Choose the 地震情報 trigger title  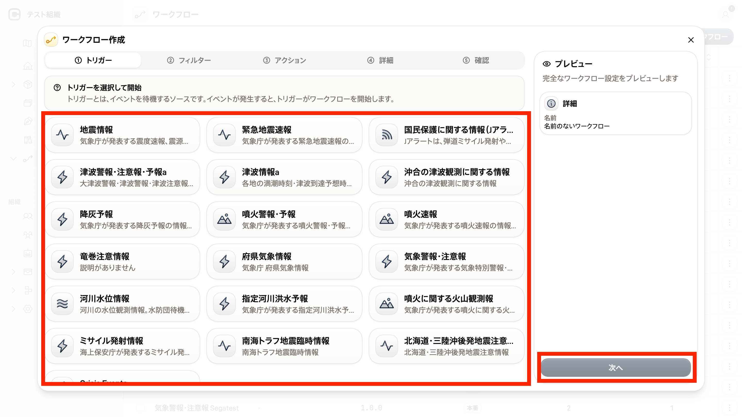pyautogui.click(x=96, y=130)
